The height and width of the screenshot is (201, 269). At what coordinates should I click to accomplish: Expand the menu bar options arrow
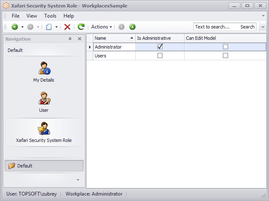264,16
